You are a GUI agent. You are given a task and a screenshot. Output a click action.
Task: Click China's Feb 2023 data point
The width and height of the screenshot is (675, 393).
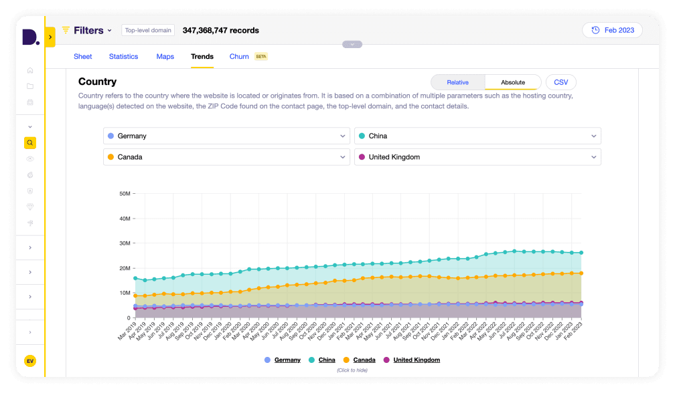click(x=581, y=253)
